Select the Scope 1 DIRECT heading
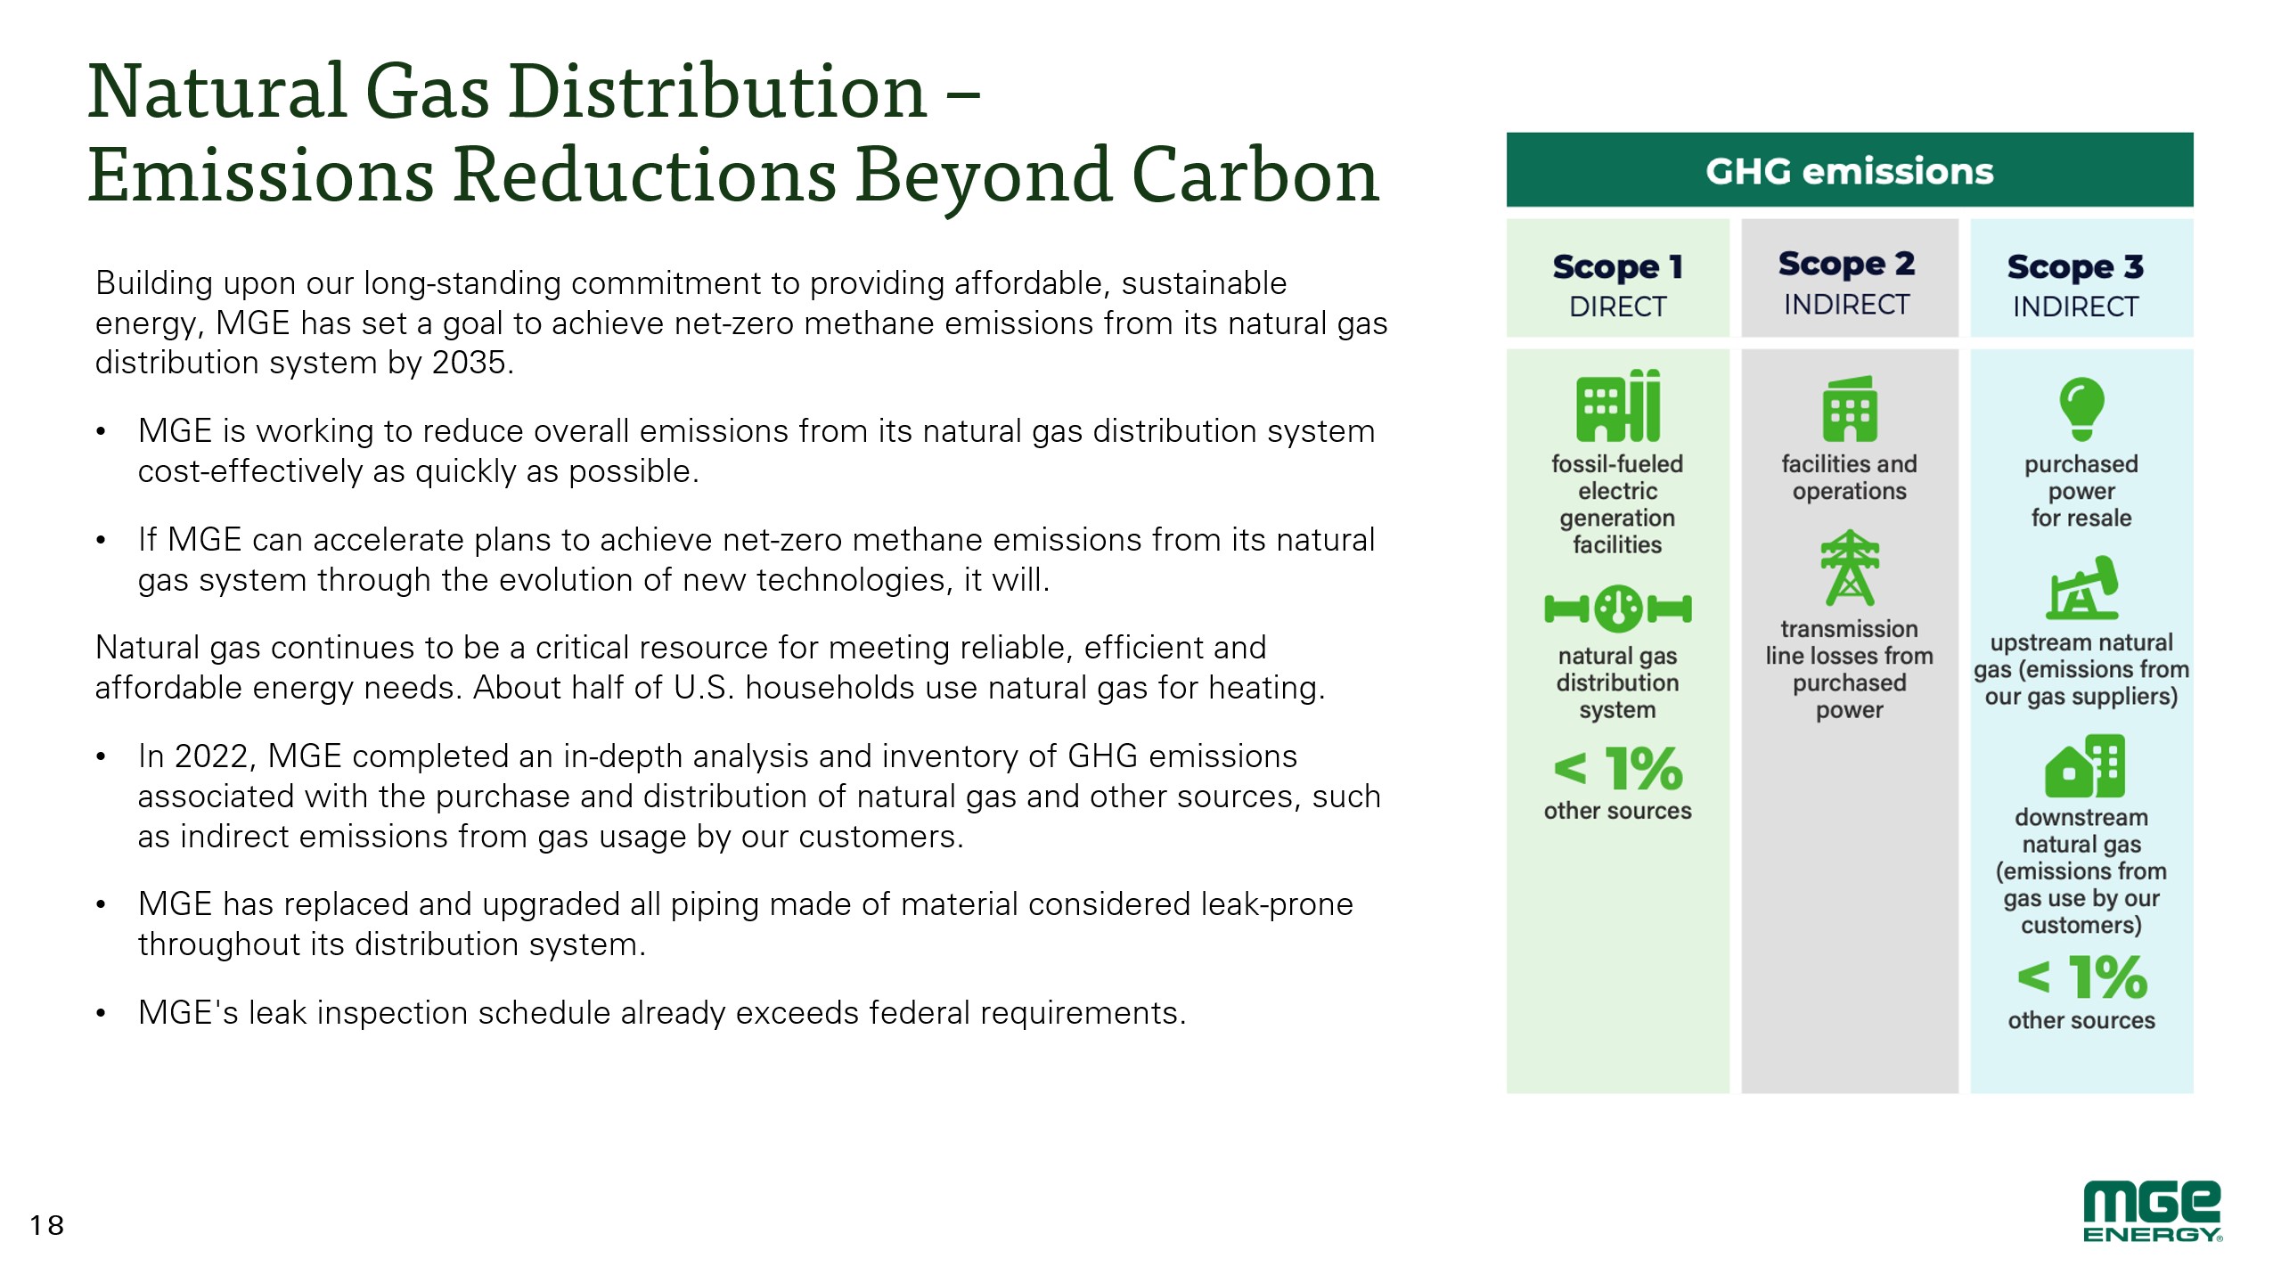Screen dimensions: 2281x1283 coord(1617,283)
